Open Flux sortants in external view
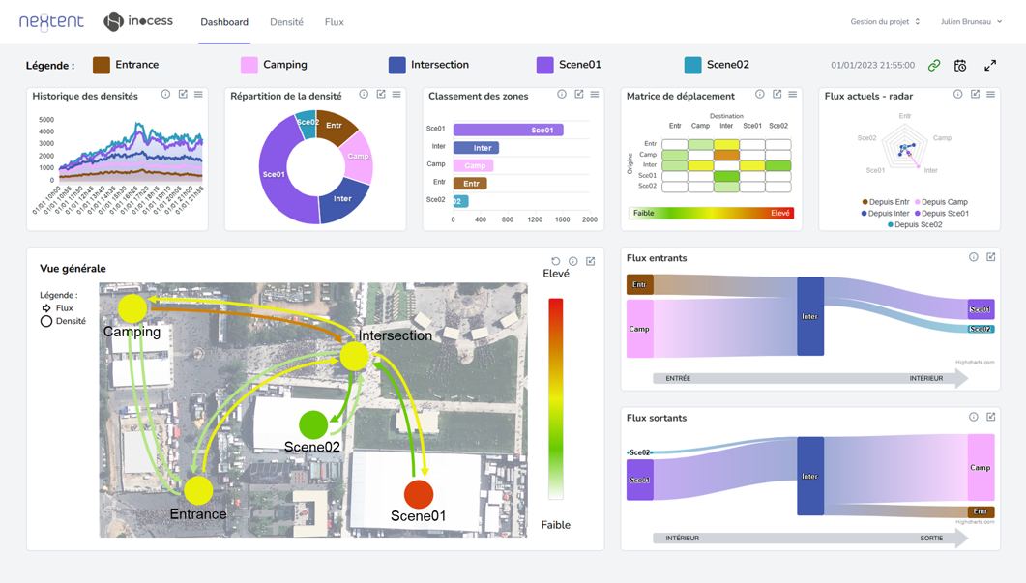This screenshot has width=1026, height=583. click(990, 417)
